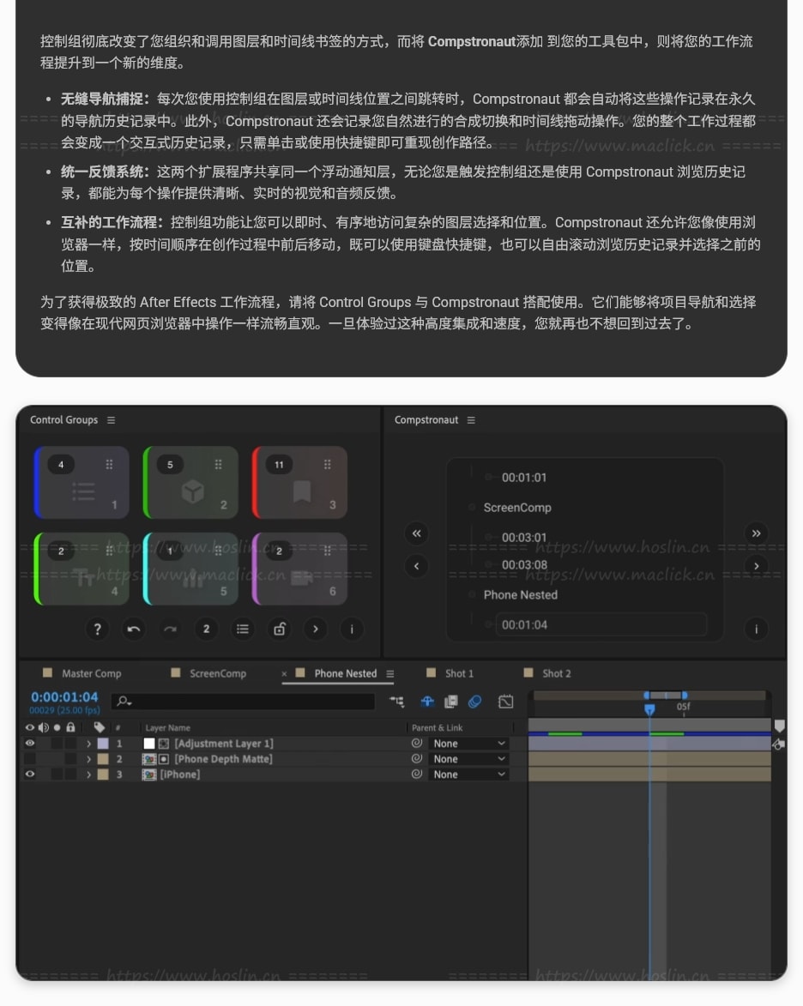Open the Control Groups panel menu
The height and width of the screenshot is (1006, 803).
[111, 419]
